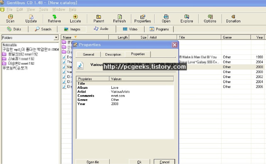Select the Audio tab
The height and width of the screenshot is (164, 266).
pos(101,29)
